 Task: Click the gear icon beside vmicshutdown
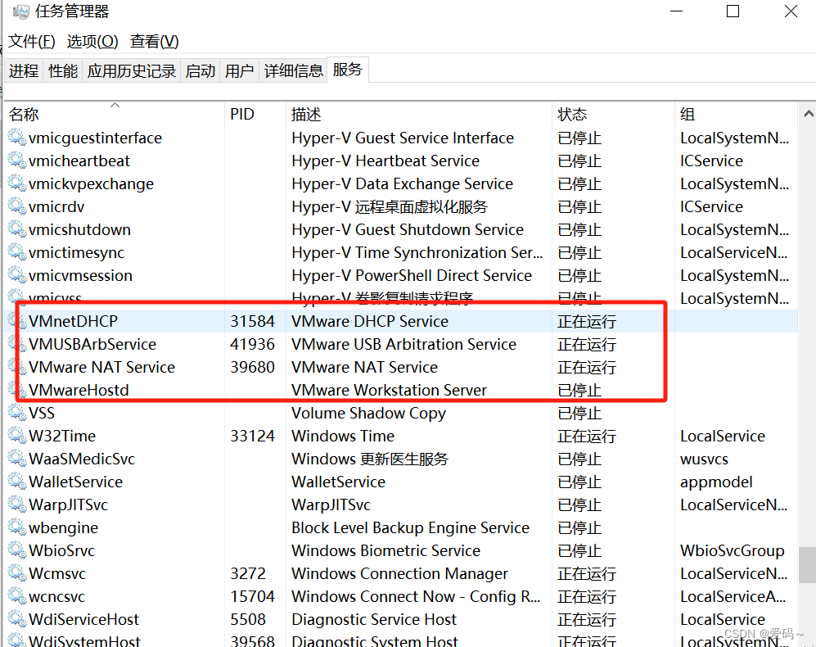[16, 229]
